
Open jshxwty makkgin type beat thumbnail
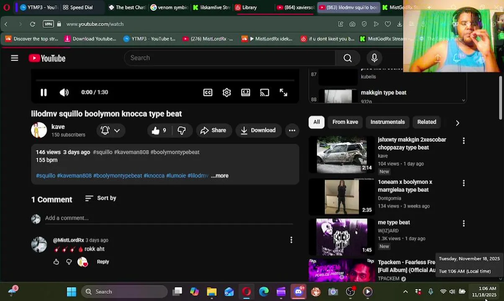point(342,155)
